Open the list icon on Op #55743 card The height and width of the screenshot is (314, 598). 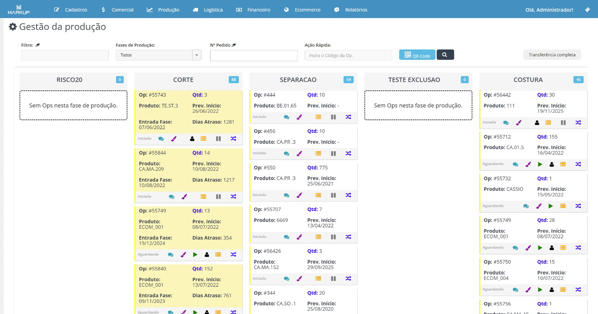(x=203, y=139)
